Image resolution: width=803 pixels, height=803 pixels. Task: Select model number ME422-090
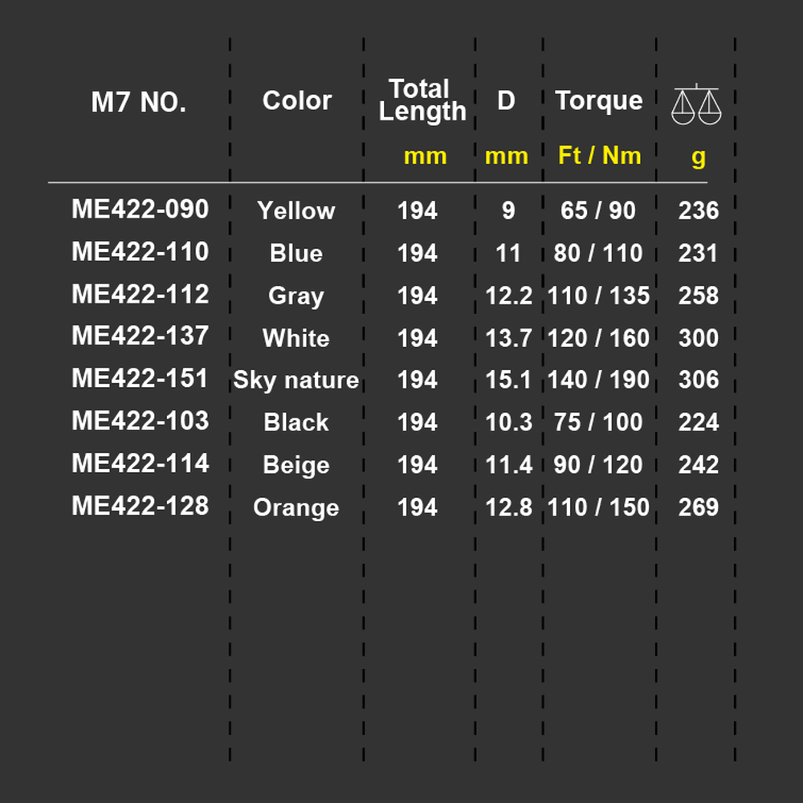coord(141,209)
